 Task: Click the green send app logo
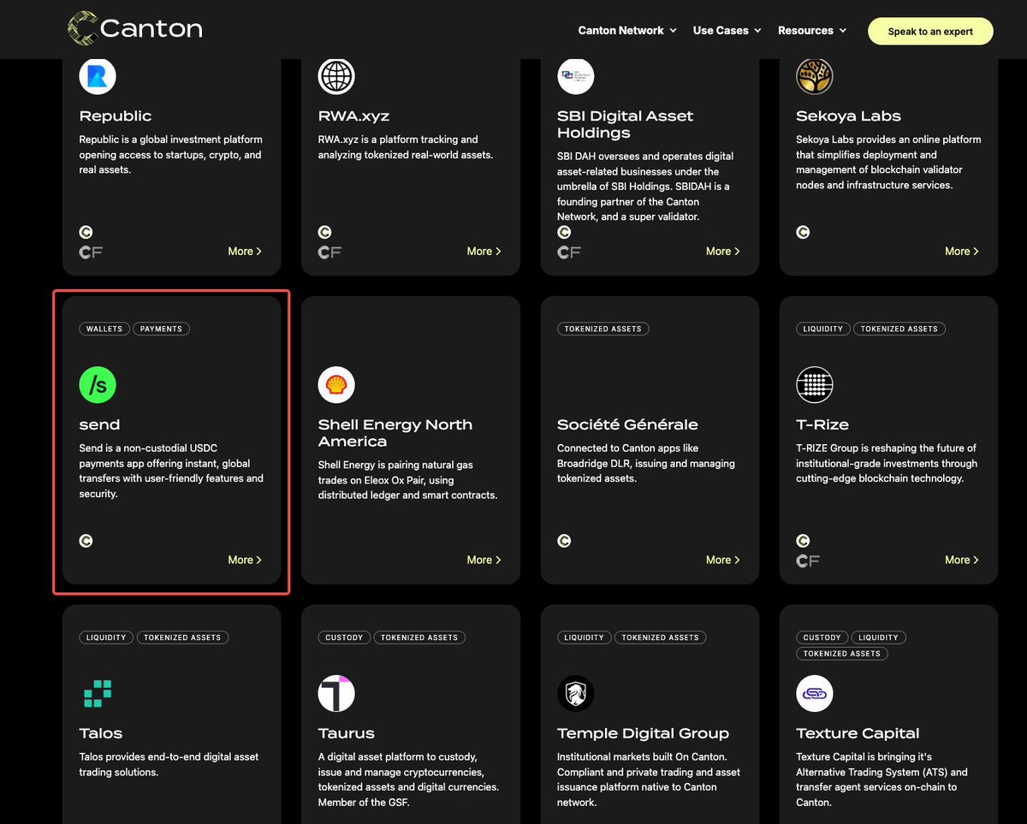point(98,385)
